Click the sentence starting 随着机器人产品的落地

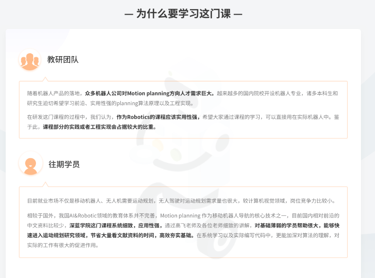pos(54,93)
